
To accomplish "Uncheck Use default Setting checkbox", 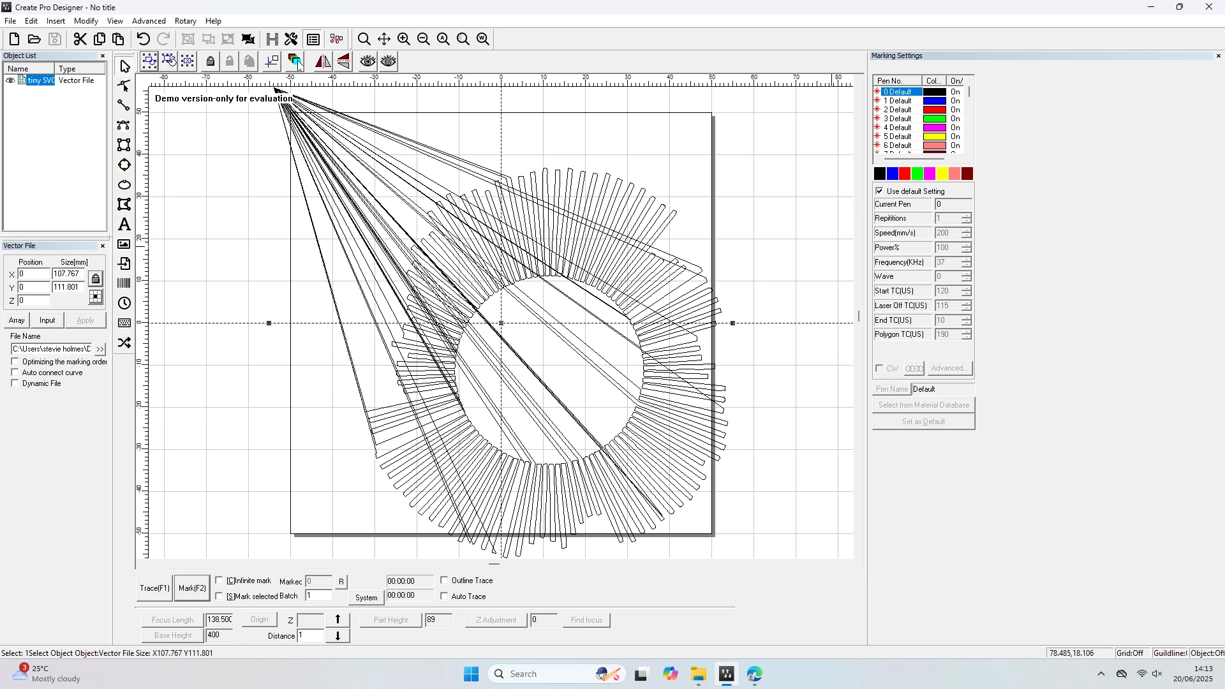I will pos(880,191).
